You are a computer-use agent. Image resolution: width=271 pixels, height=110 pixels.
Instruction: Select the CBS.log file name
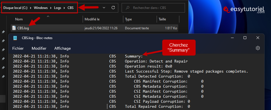pyautogui.click(x=23, y=28)
